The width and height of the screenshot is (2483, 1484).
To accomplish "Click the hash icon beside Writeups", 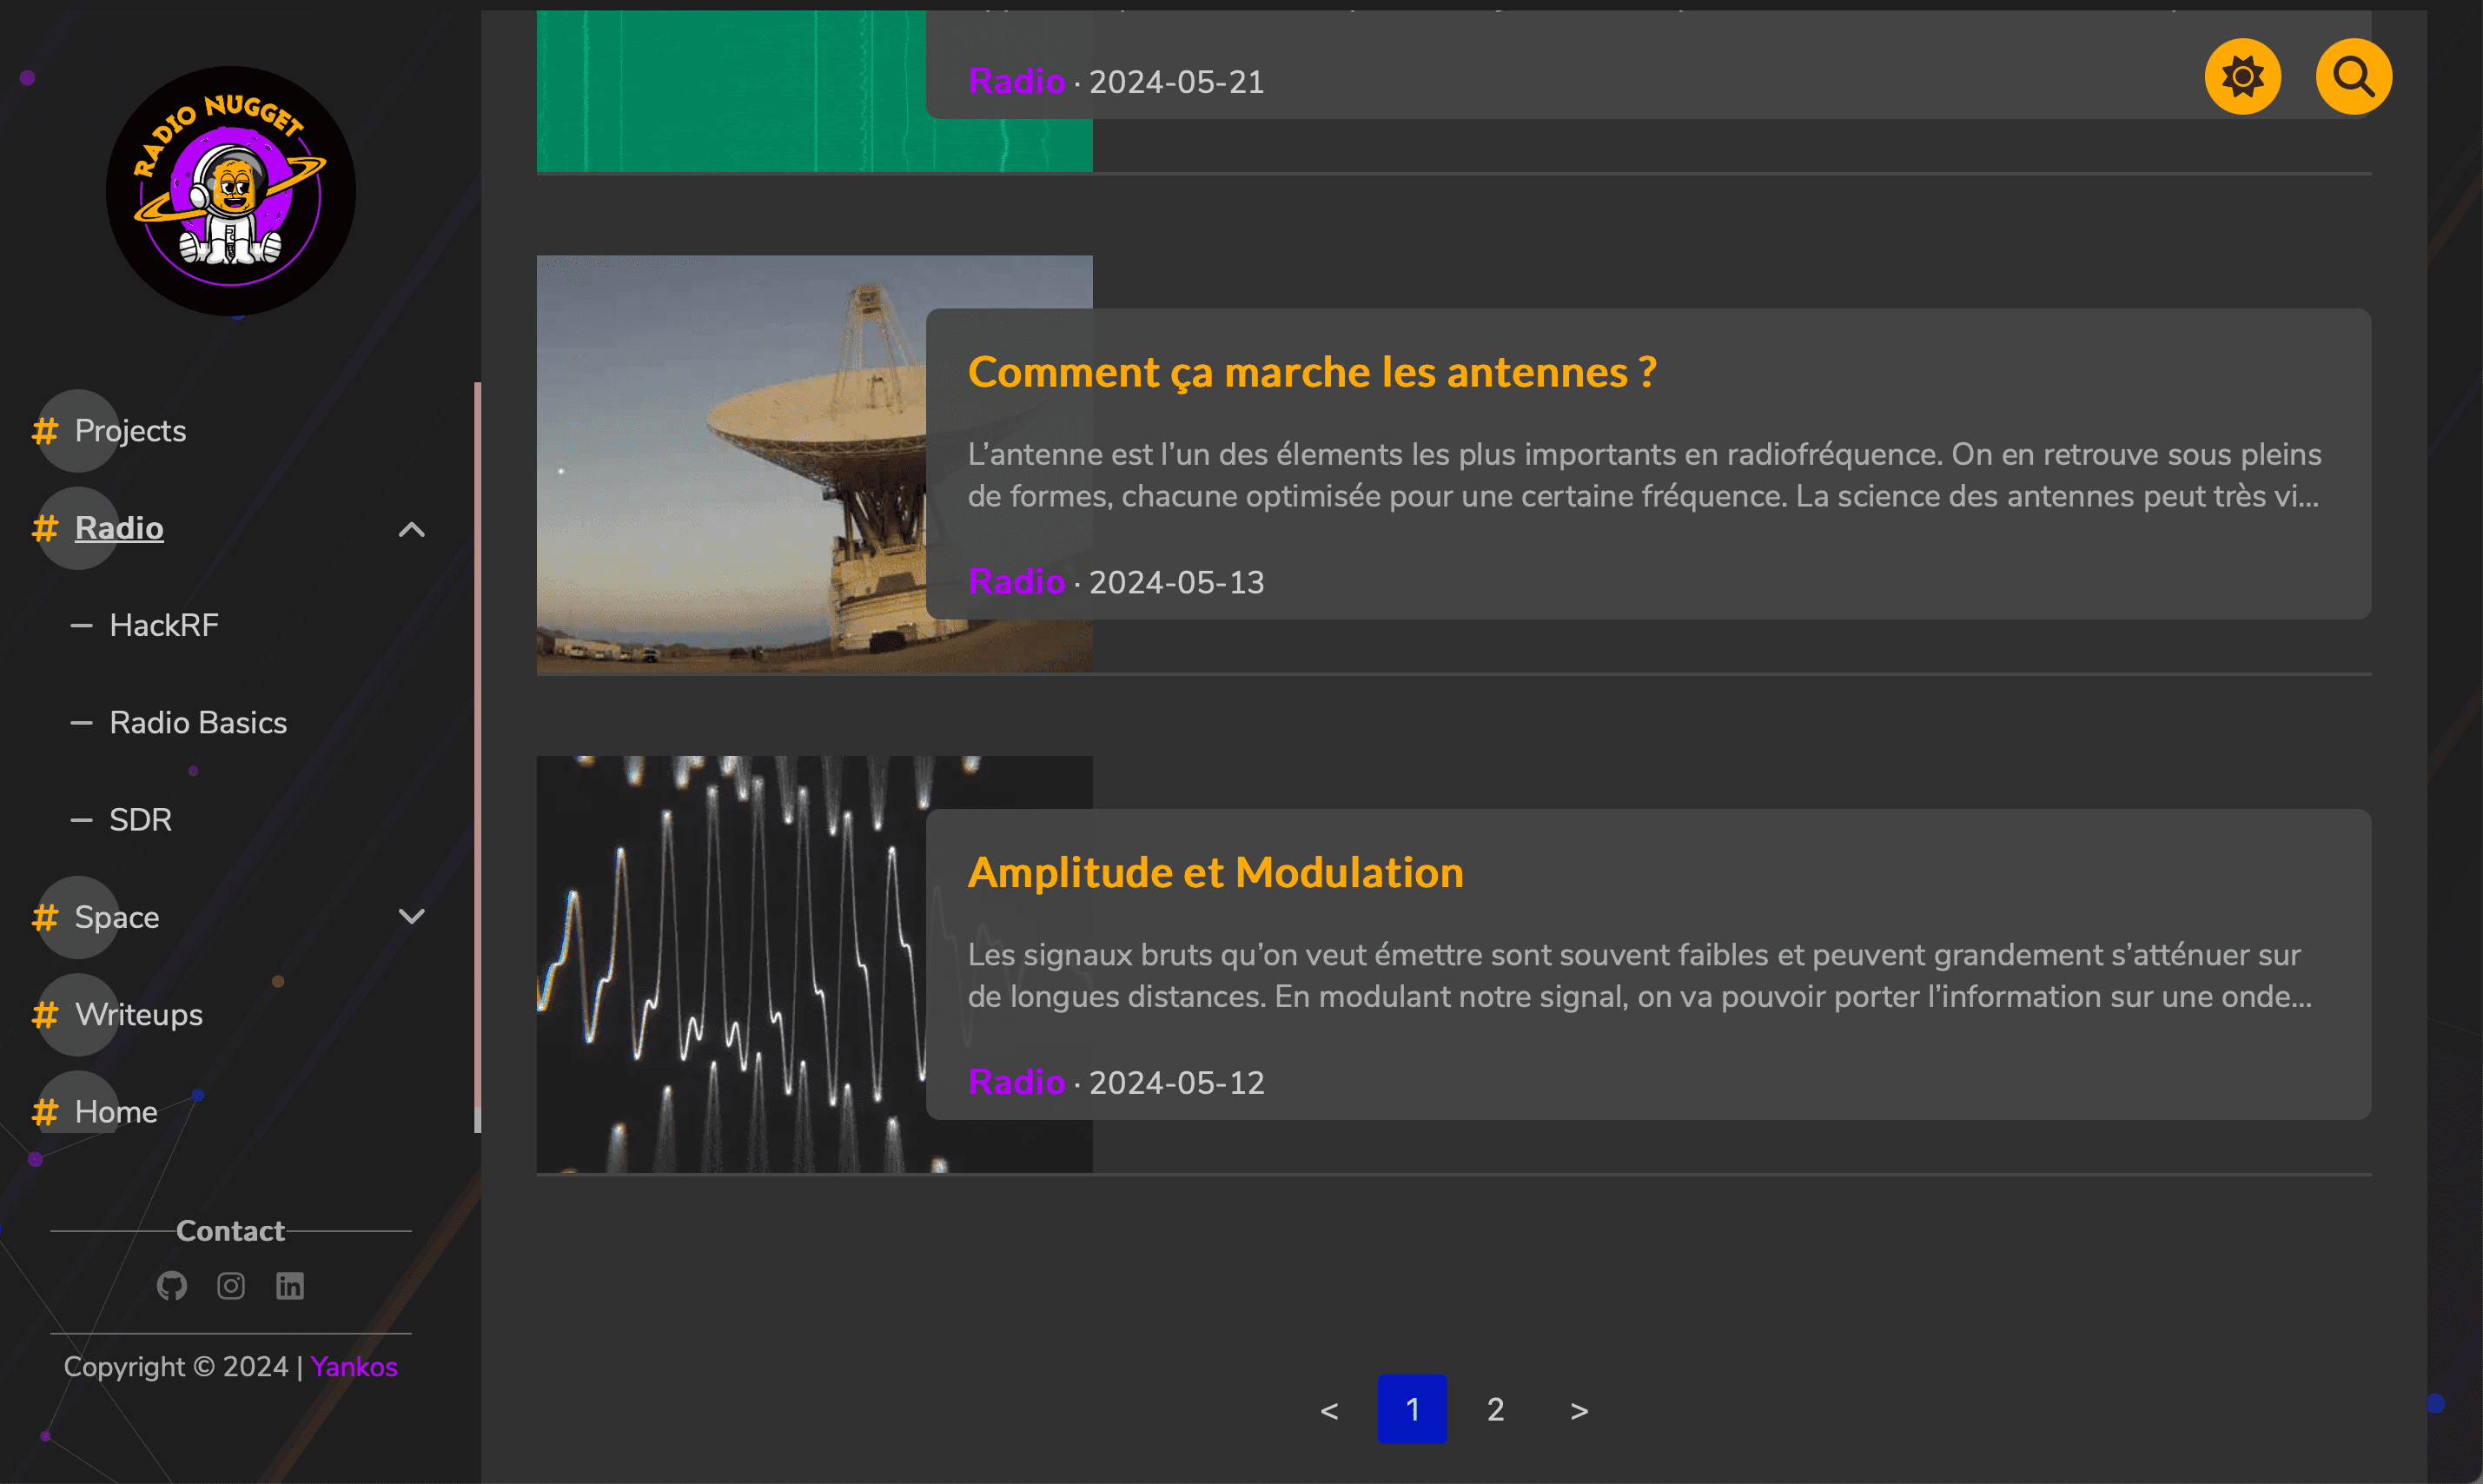I will (44, 1015).
